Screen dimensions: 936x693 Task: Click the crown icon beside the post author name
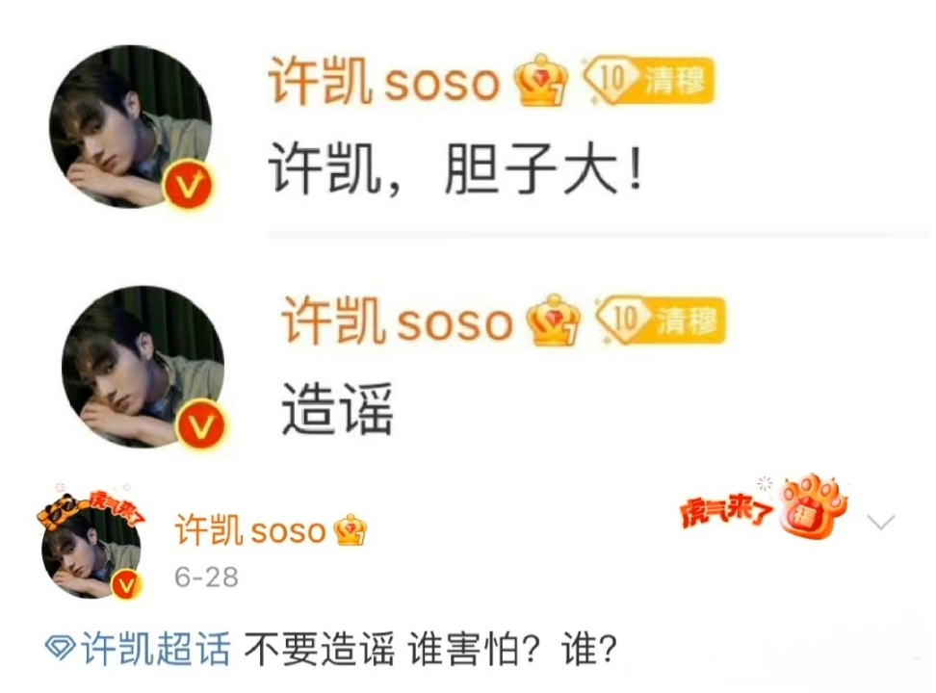click(351, 530)
